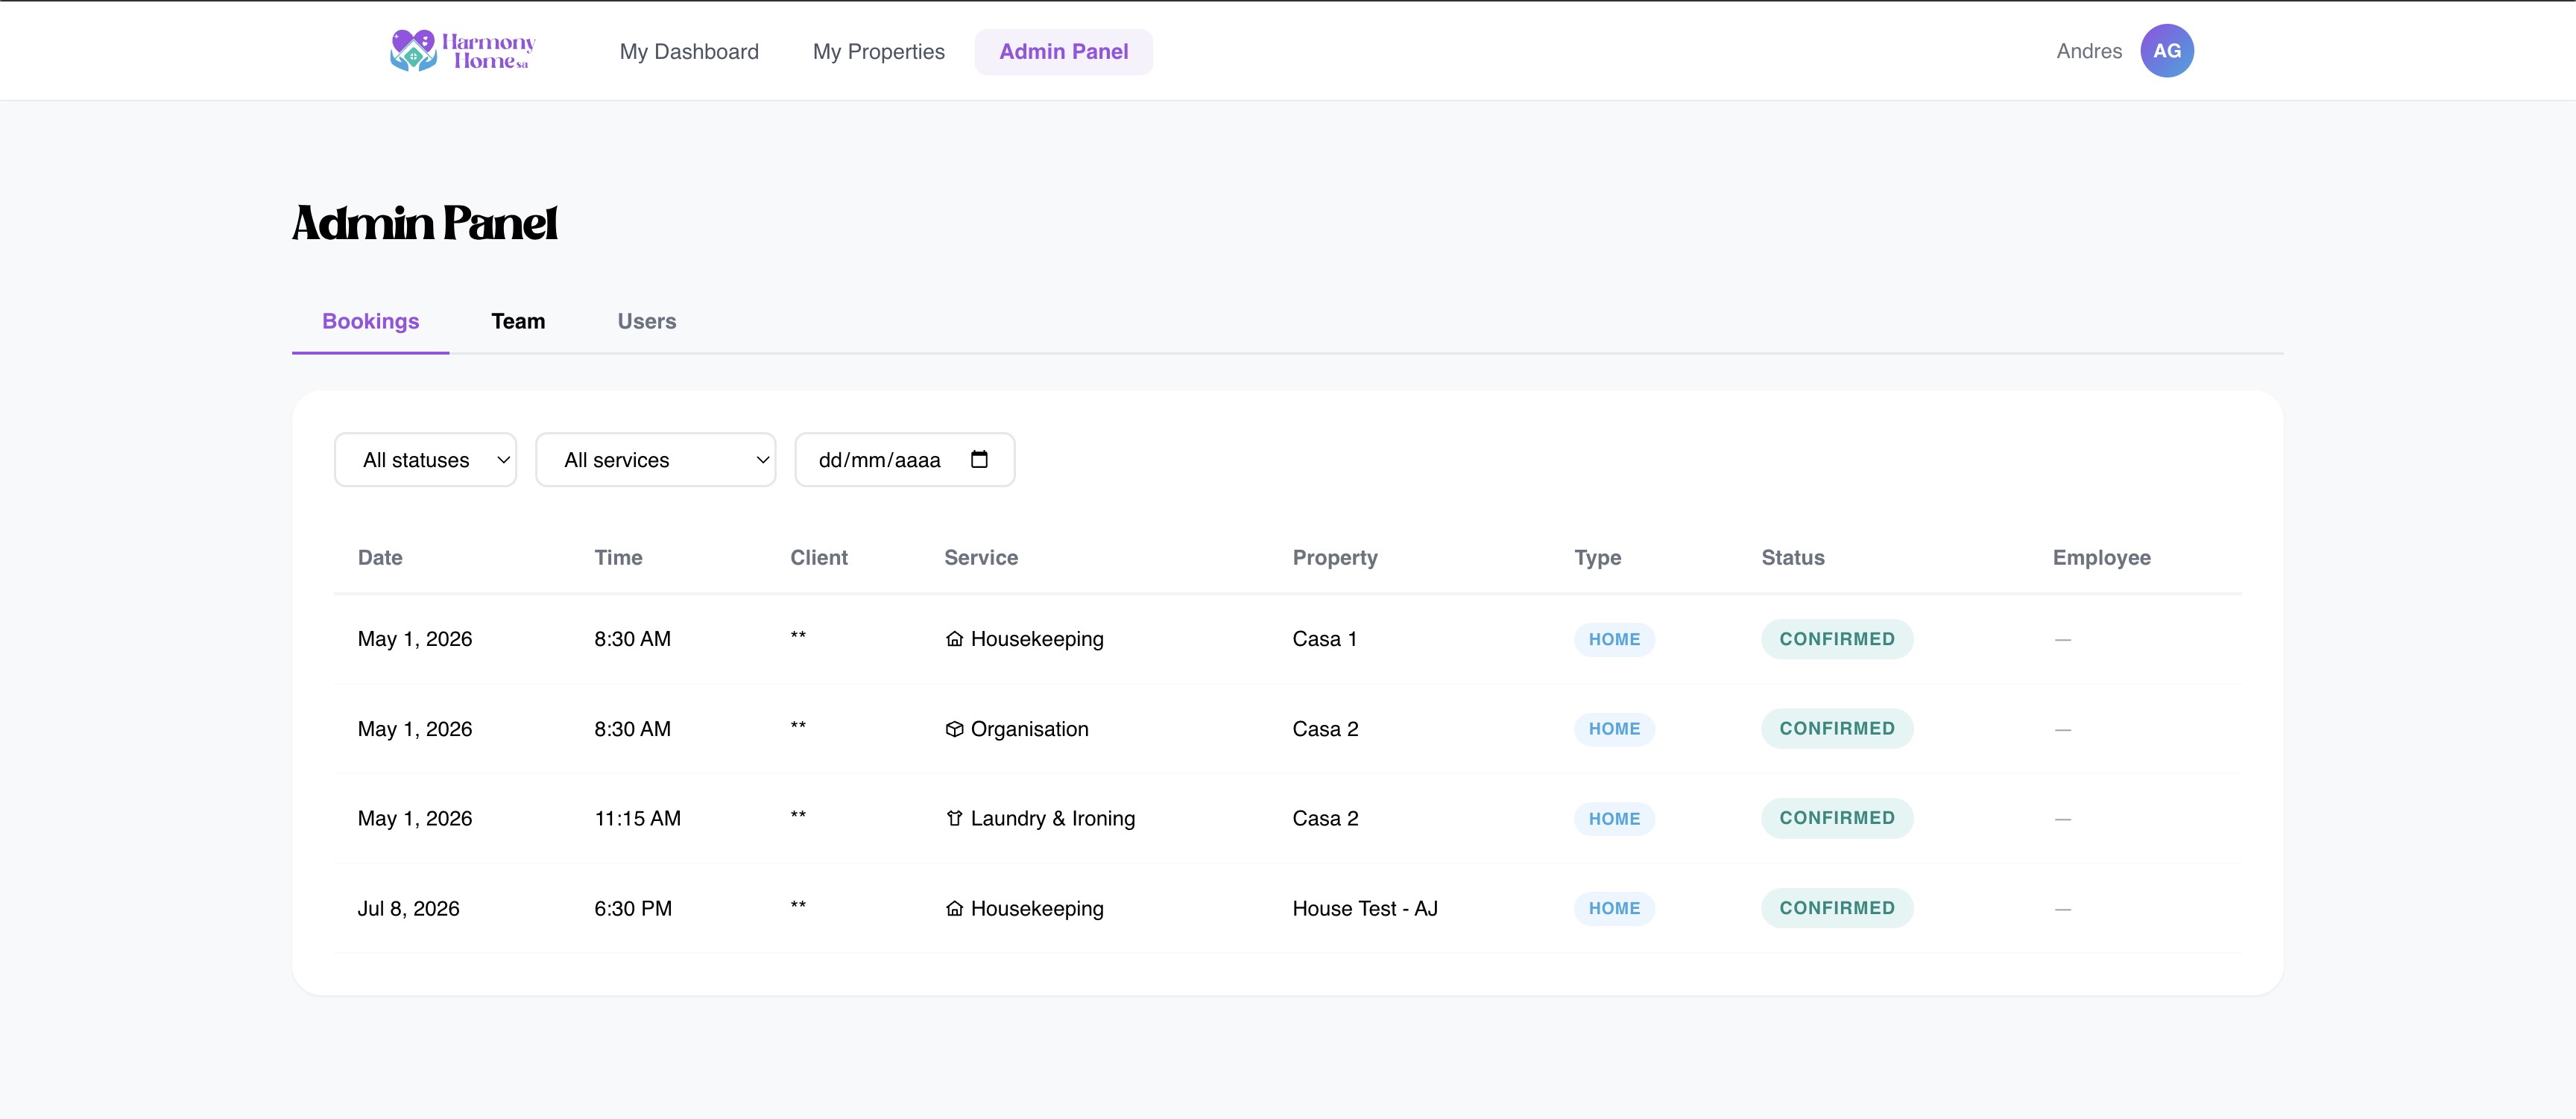This screenshot has height=1119, width=2576.
Task: Click HOME badge in Organisation row
Action: [1614, 729]
